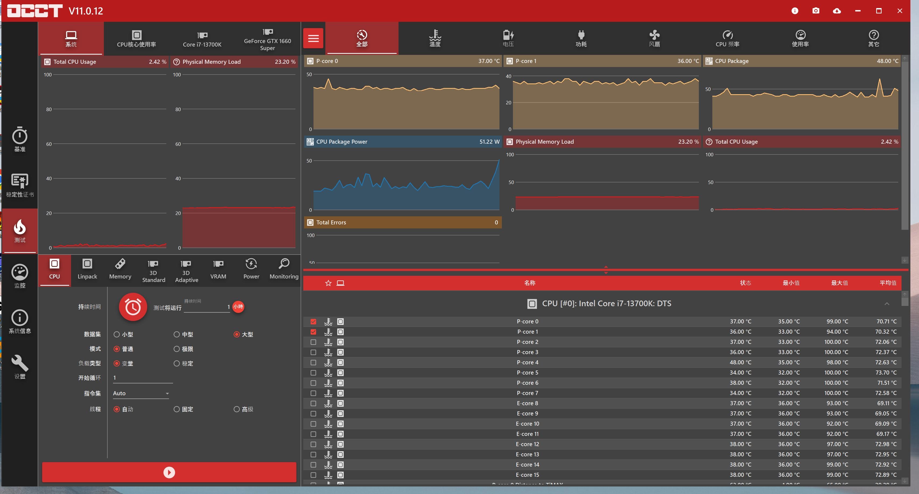The height and width of the screenshot is (494, 919).
Task: Take a screenshot with the camera icon
Action: [x=816, y=11]
